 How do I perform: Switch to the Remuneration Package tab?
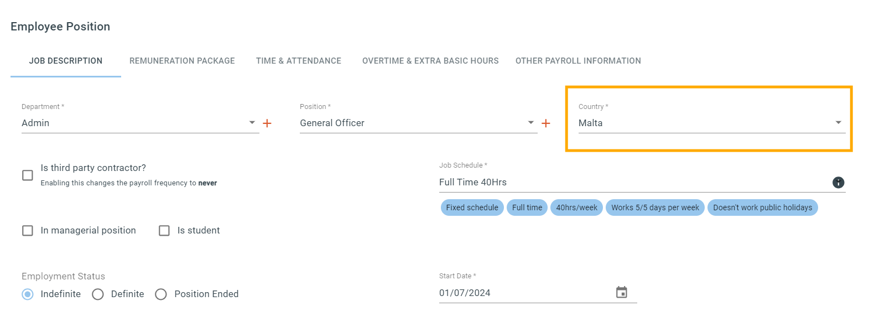coord(182,61)
